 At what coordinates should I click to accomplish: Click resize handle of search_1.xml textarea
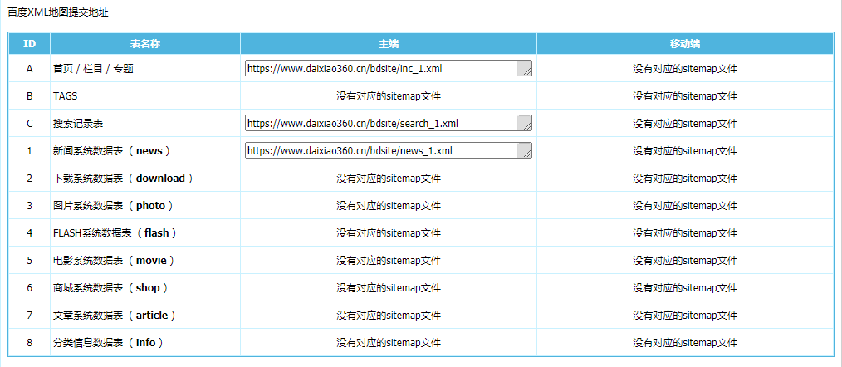(526, 127)
